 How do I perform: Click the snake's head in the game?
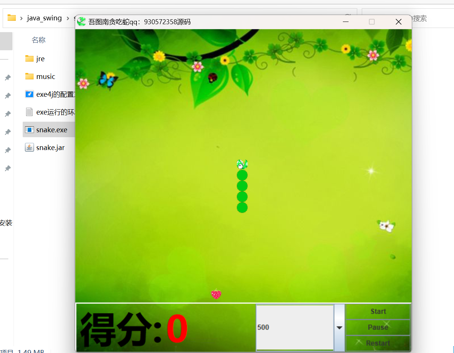(242, 164)
